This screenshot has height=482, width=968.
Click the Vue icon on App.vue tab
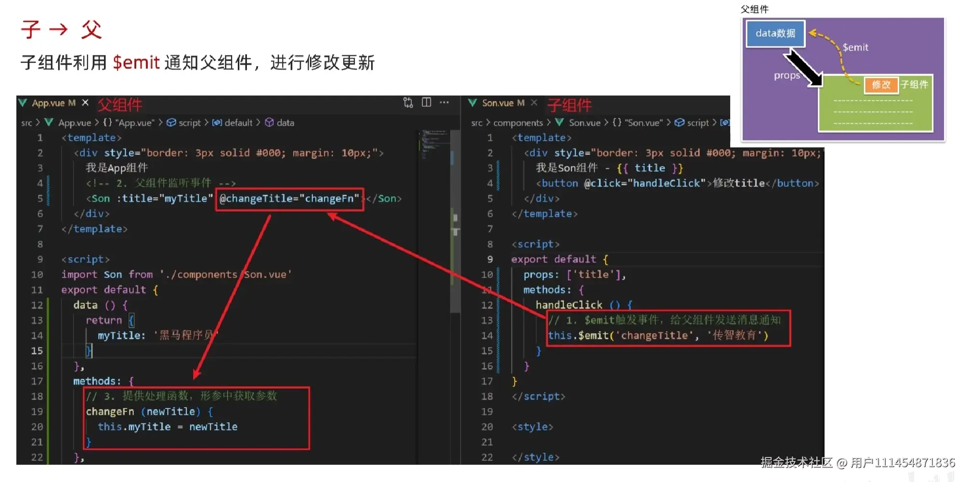[23, 102]
